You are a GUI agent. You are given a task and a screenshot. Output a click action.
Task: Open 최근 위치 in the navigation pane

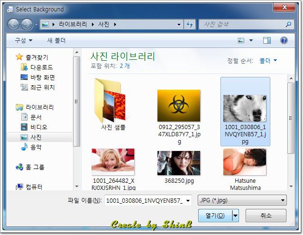point(43,87)
